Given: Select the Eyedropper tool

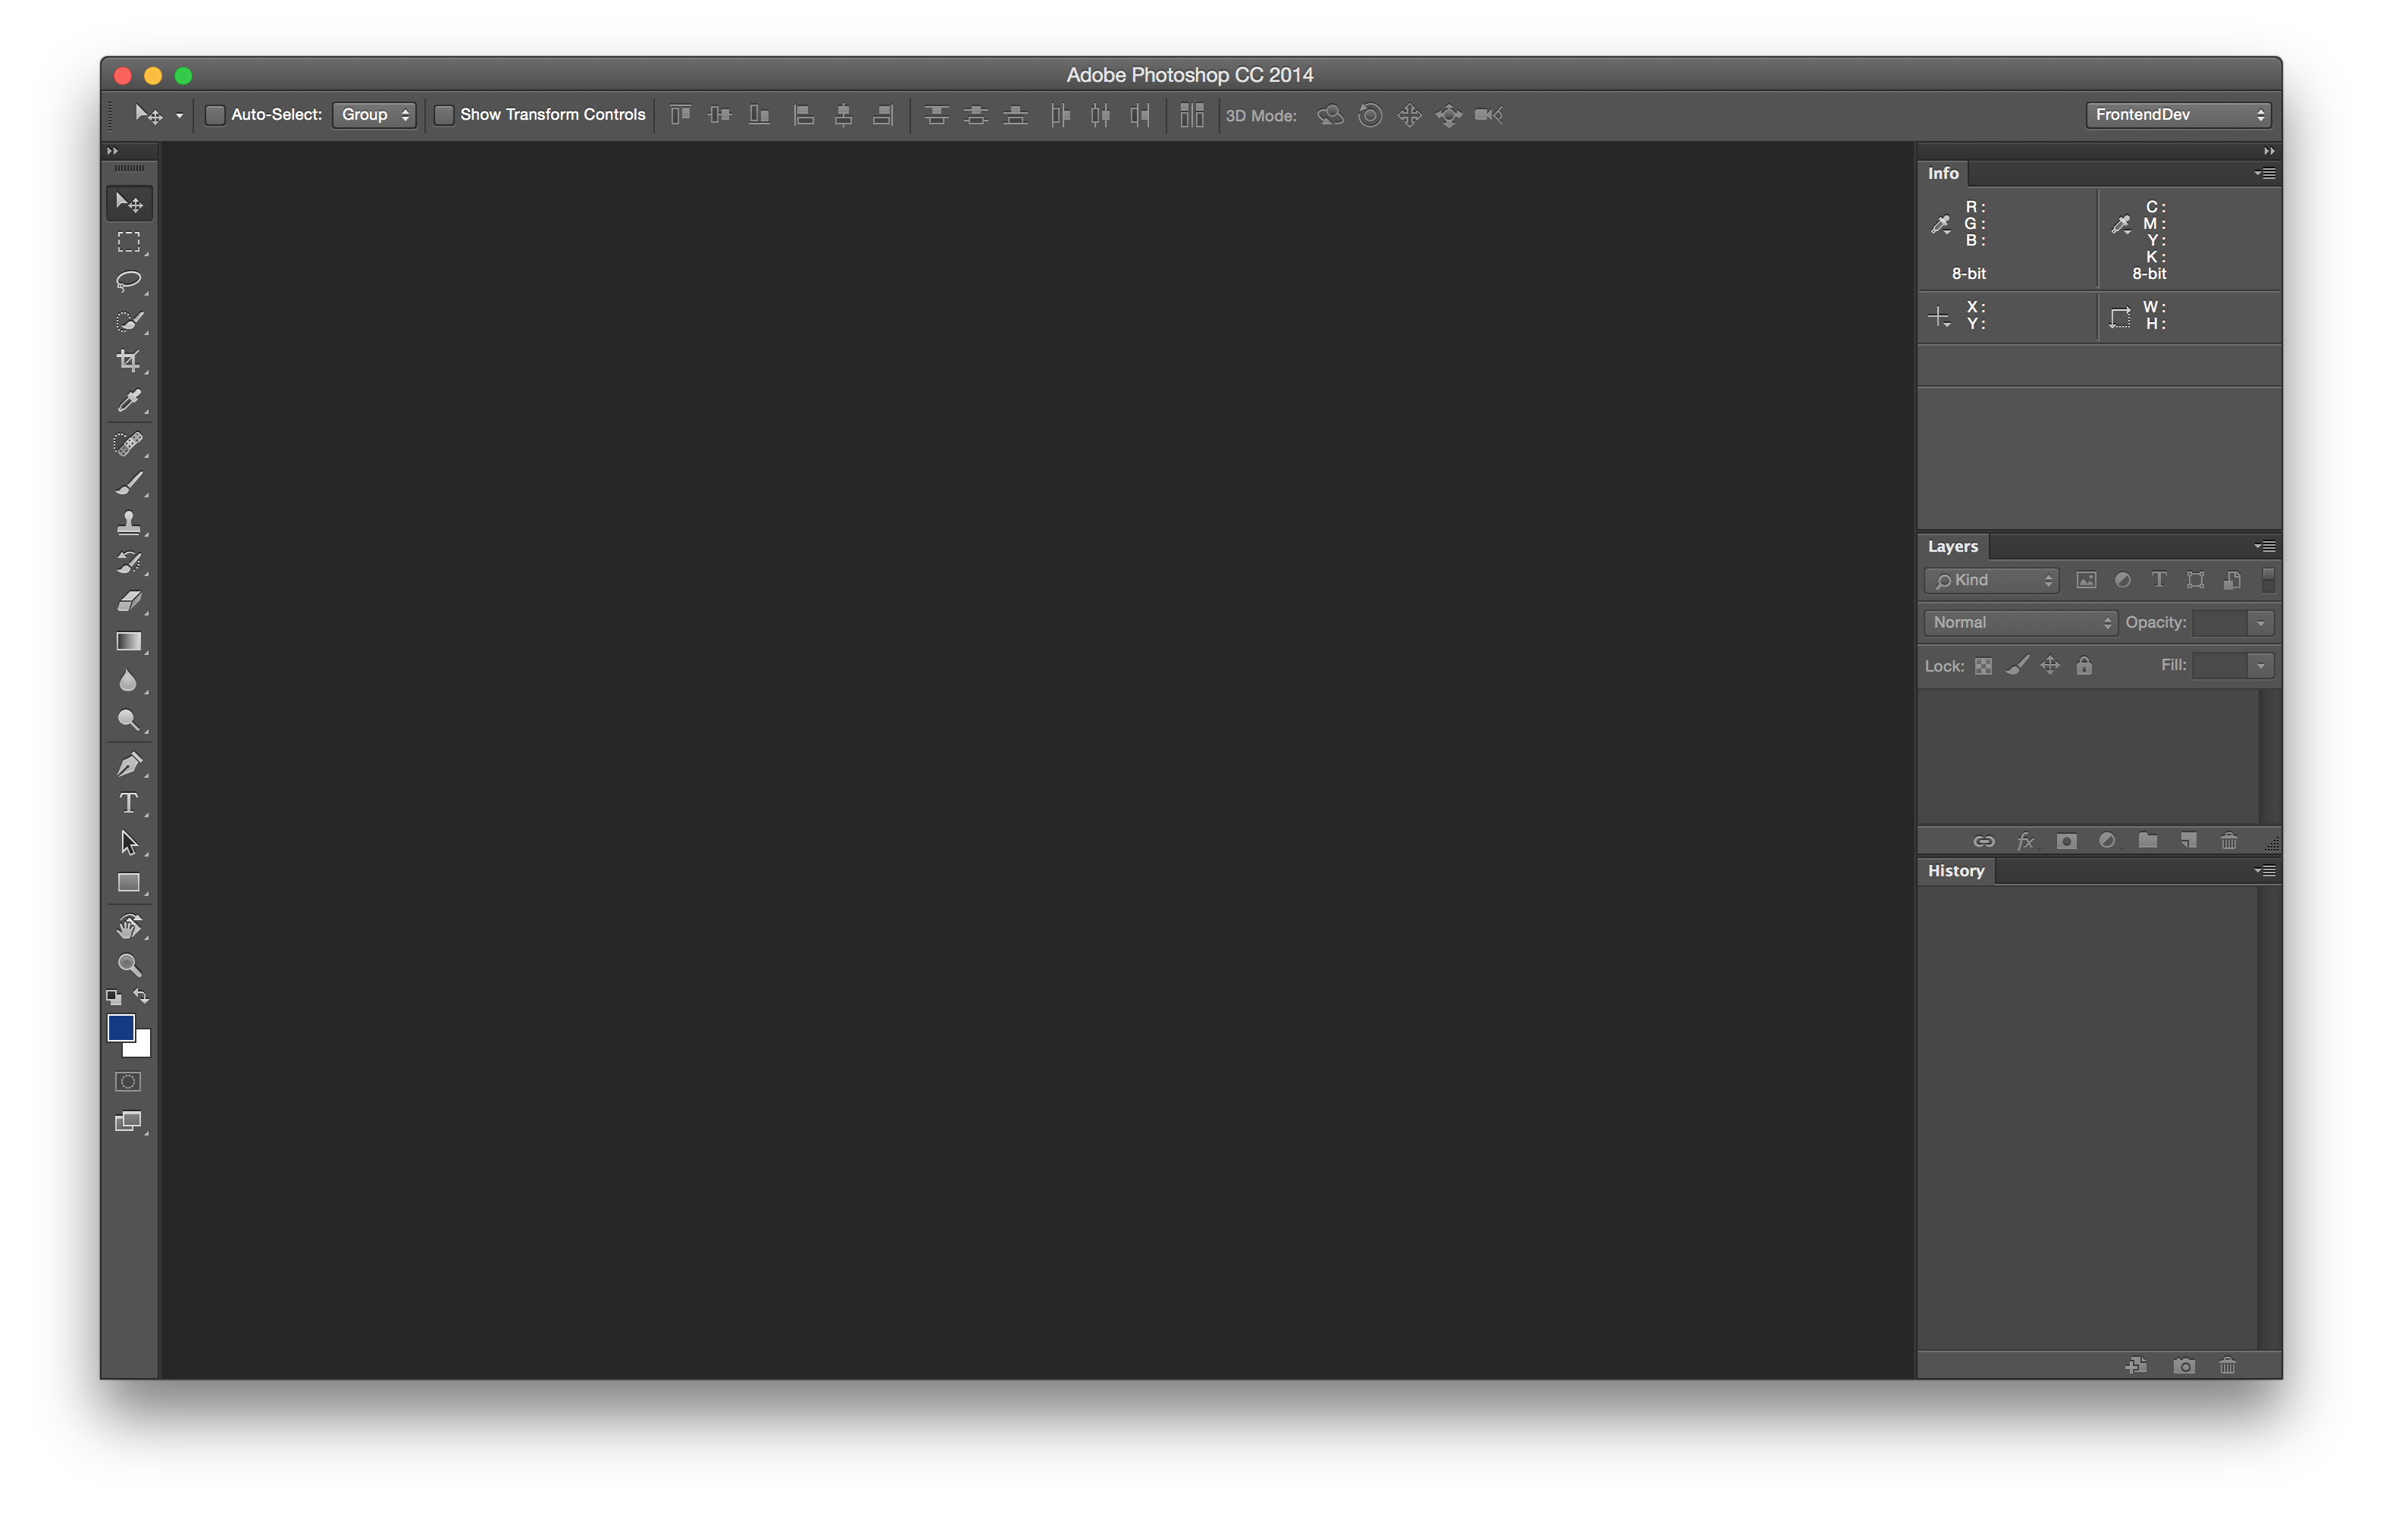Looking at the screenshot, I should coord(130,399).
